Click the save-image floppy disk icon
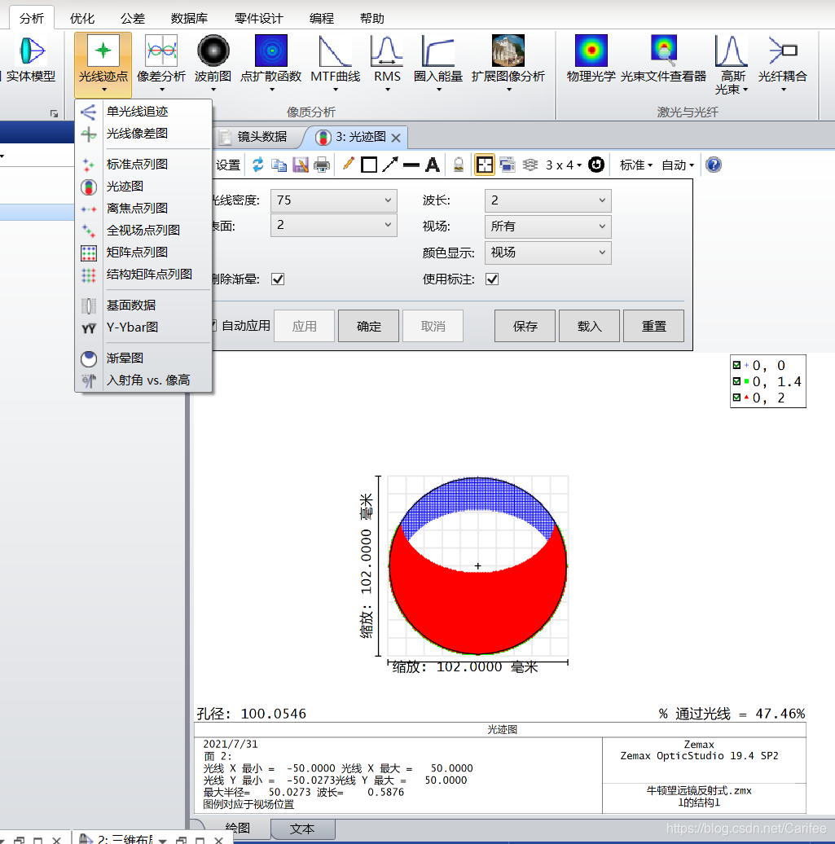835x844 pixels. pos(301,165)
